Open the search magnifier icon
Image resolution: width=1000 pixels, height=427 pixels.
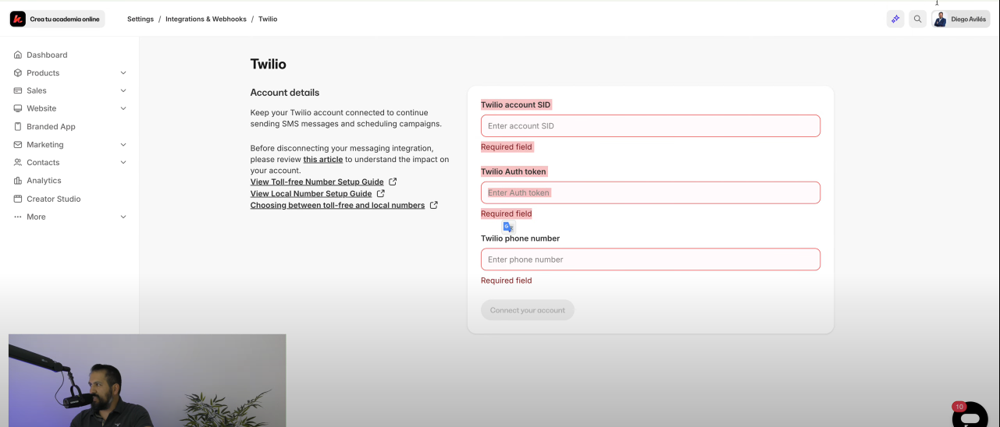coord(918,19)
